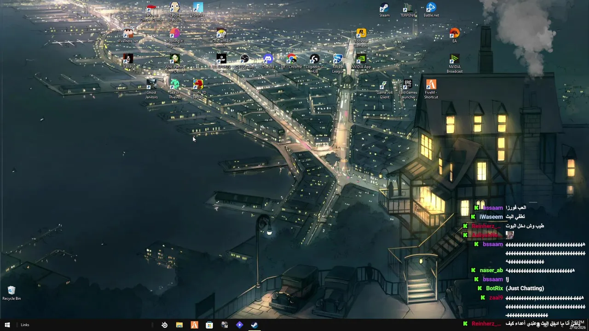Open the Backseat Drivers Demo shortcut
Screen dimensions: 589x331
[151, 12]
